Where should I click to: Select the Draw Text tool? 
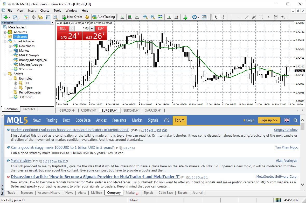coord(268,17)
